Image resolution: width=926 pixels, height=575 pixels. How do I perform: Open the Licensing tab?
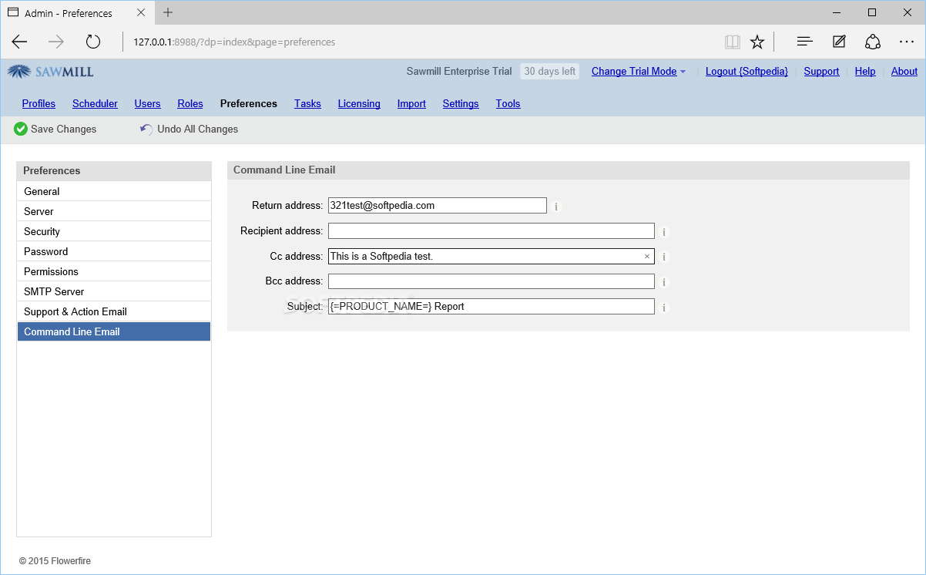(359, 103)
